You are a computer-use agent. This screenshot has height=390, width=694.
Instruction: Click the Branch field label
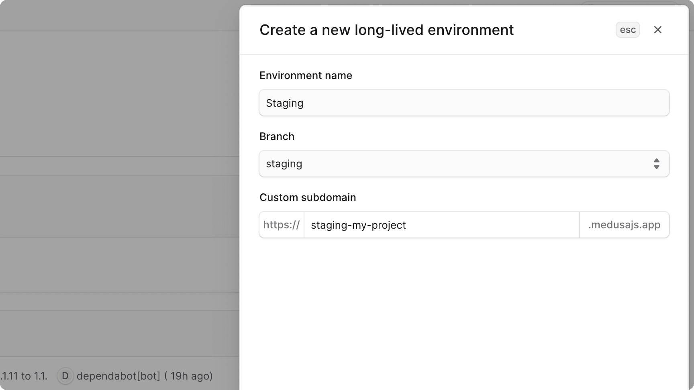click(277, 136)
